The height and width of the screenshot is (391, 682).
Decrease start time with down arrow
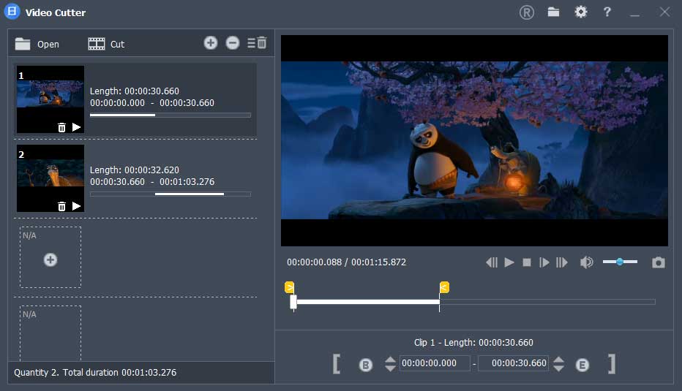point(390,368)
